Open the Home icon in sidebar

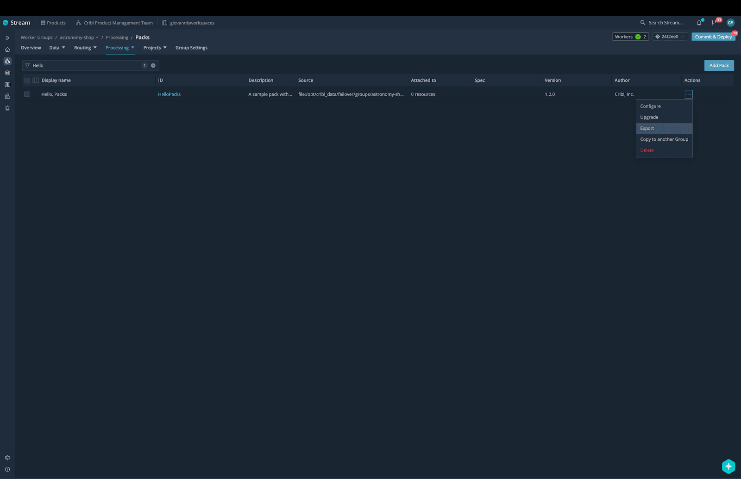click(x=7, y=50)
